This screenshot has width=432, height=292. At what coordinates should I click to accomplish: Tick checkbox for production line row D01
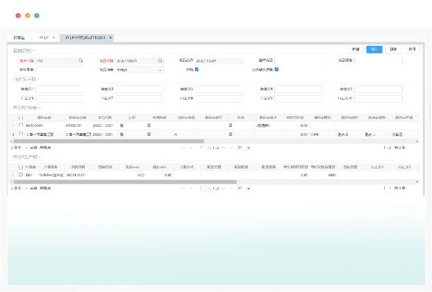tap(21, 175)
